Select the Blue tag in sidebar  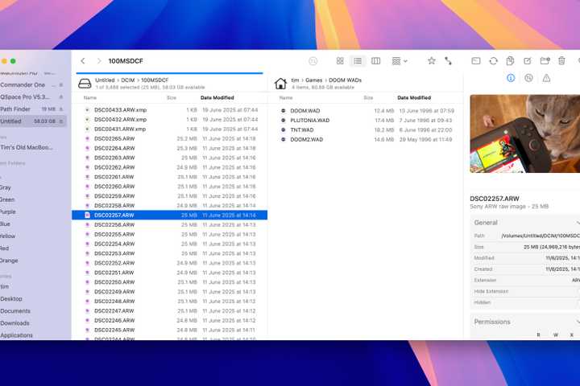click(6, 224)
